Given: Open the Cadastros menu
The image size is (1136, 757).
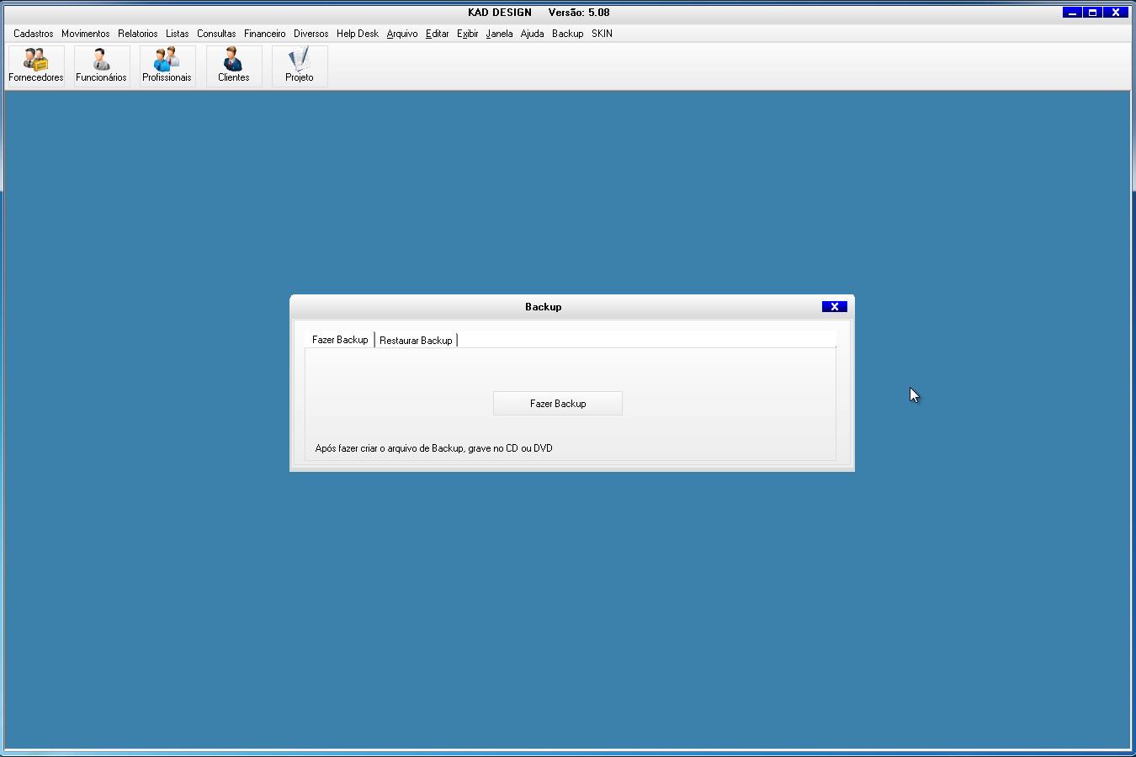Looking at the screenshot, I should coord(34,34).
